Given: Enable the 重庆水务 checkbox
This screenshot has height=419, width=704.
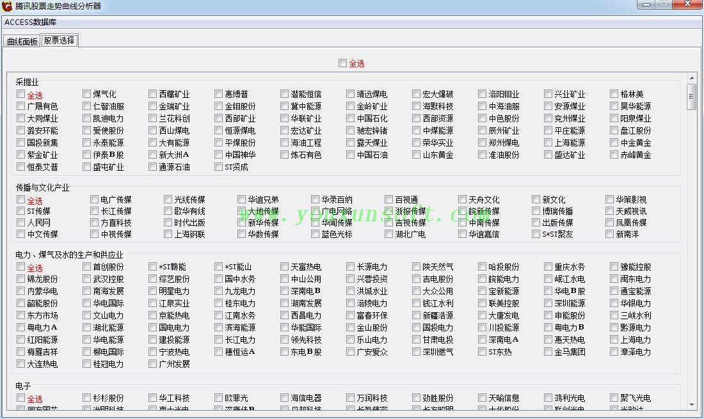Looking at the screenshot, I should coord(548,267).
